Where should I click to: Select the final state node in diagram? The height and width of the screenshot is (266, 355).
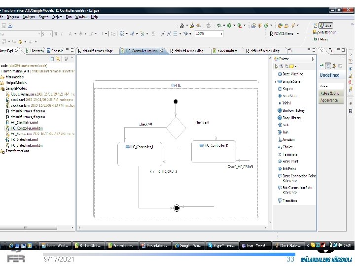(177, 208)
